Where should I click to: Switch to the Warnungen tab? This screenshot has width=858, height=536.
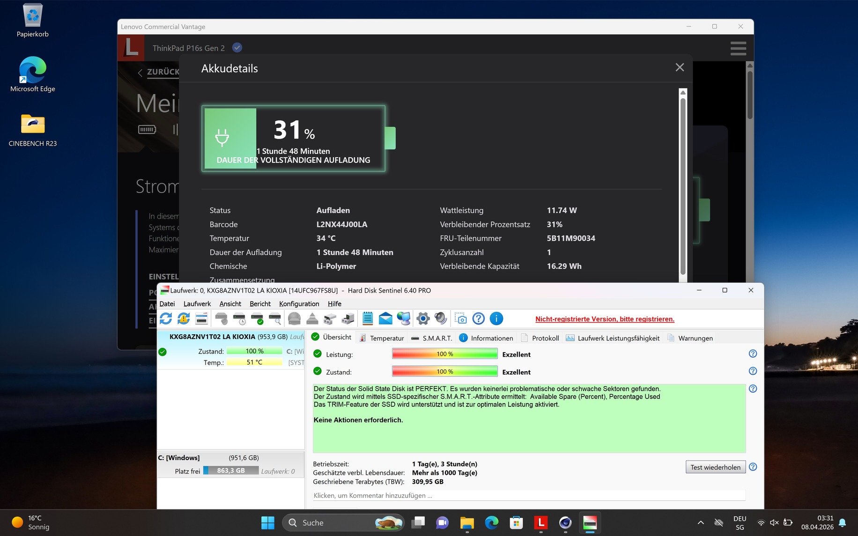point(690,338)
